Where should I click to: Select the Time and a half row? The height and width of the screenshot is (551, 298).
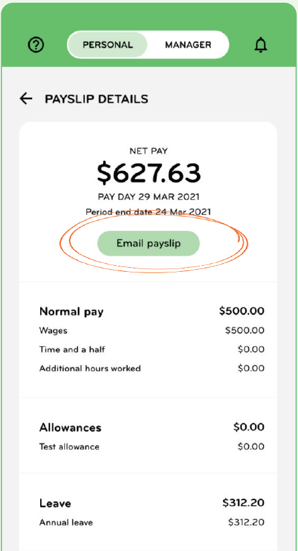click(x=152, y=350)
